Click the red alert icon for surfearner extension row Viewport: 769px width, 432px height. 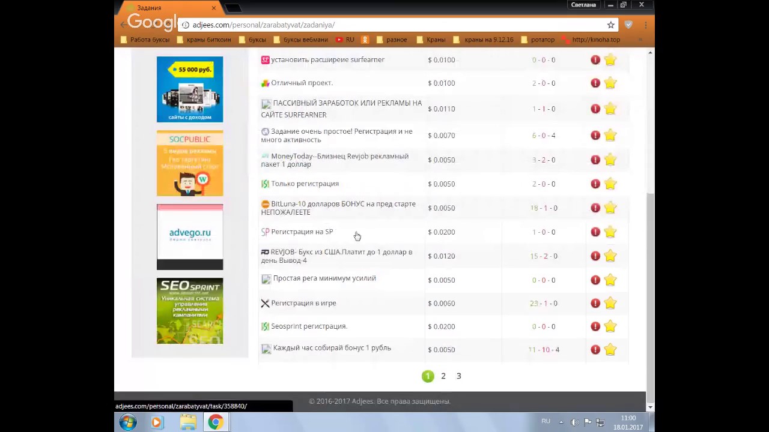(595, 60)
